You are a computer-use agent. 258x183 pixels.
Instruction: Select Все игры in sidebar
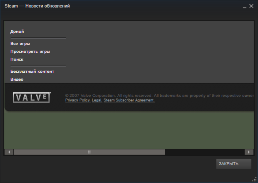[x=20, y=44]
